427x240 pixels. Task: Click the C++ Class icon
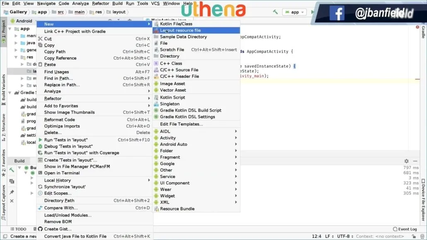(156, 63)
